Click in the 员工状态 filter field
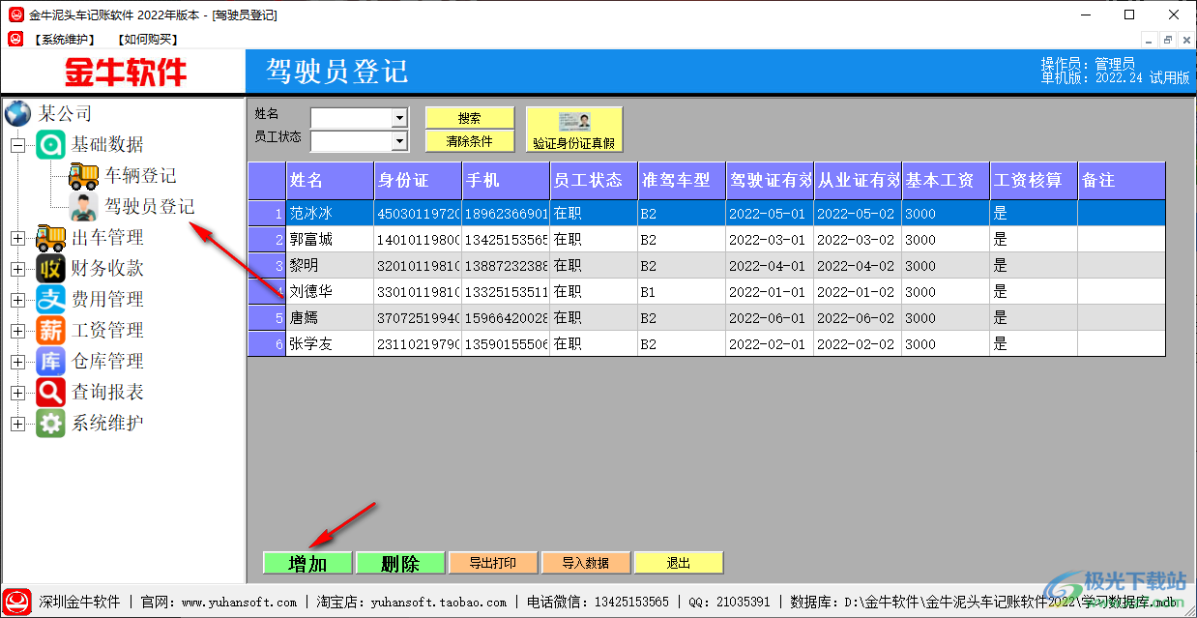 click(x=351, y=141)
